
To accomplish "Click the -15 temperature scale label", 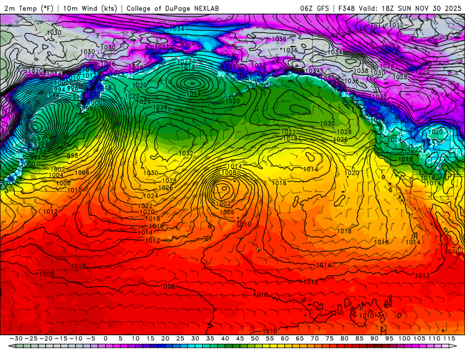I will tap(61, 339).
